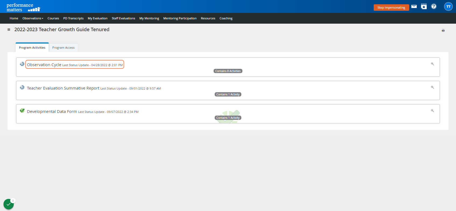The image size is (456, 211).
Task: Click the magnifier icon in Summative Report row
Action: pyautogui.click(x=432, y=87)
